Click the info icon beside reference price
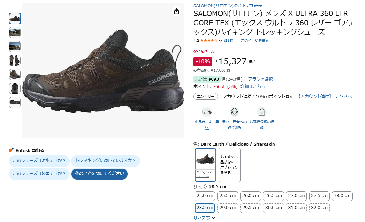Screen dimensions: 365x222 point(229,70)
